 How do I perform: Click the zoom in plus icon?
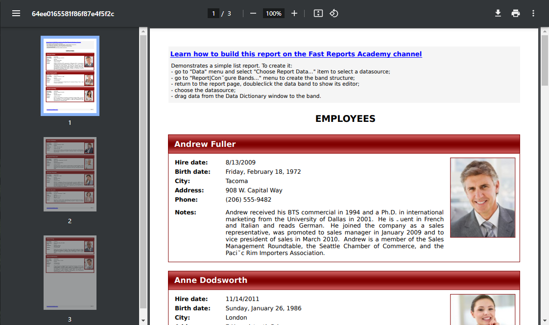294,13
